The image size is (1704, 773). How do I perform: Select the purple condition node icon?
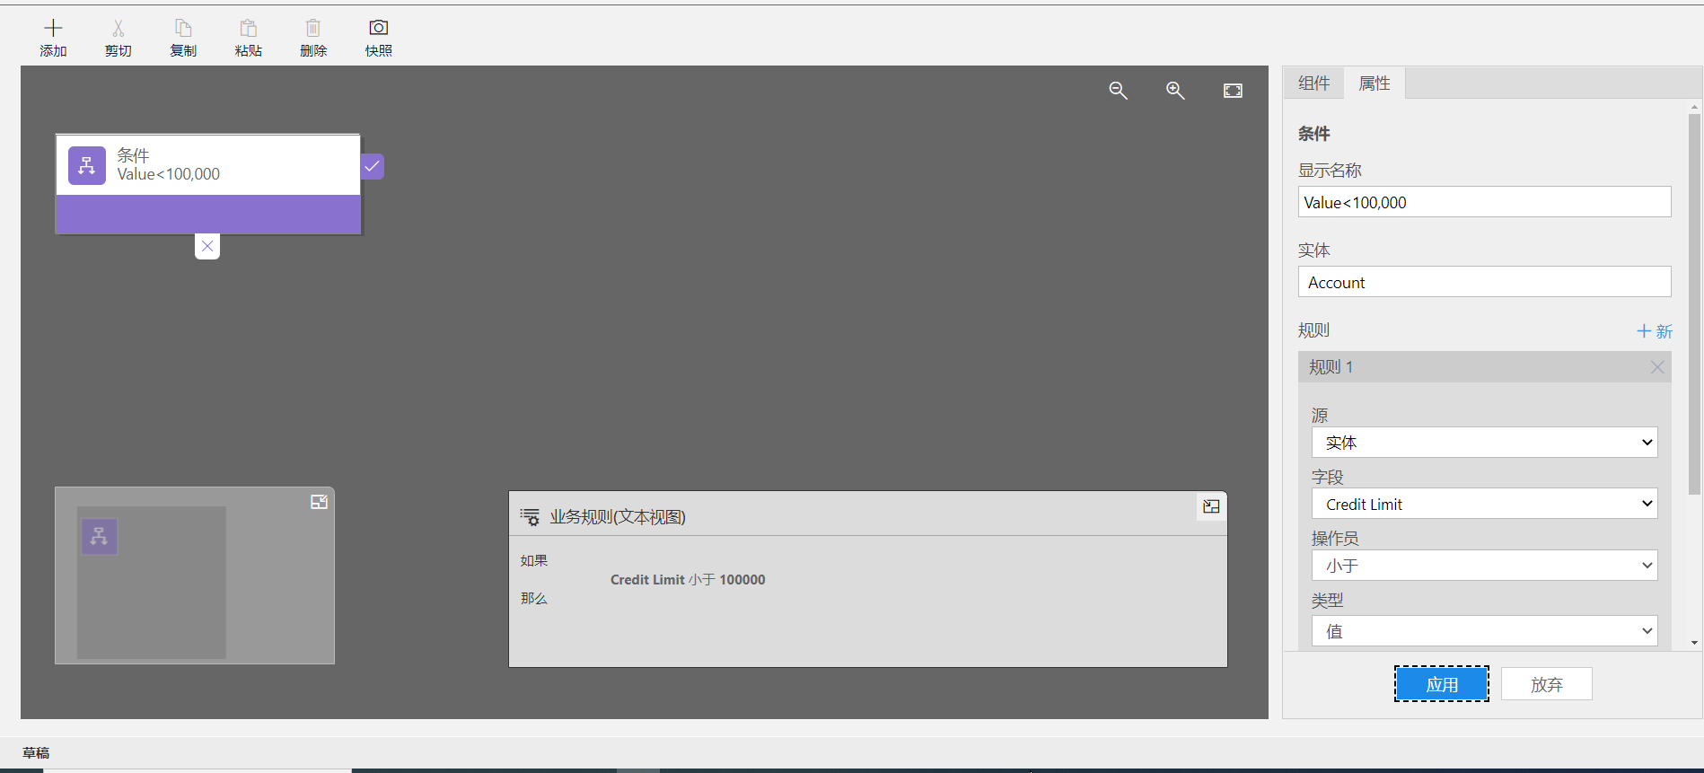87,165
